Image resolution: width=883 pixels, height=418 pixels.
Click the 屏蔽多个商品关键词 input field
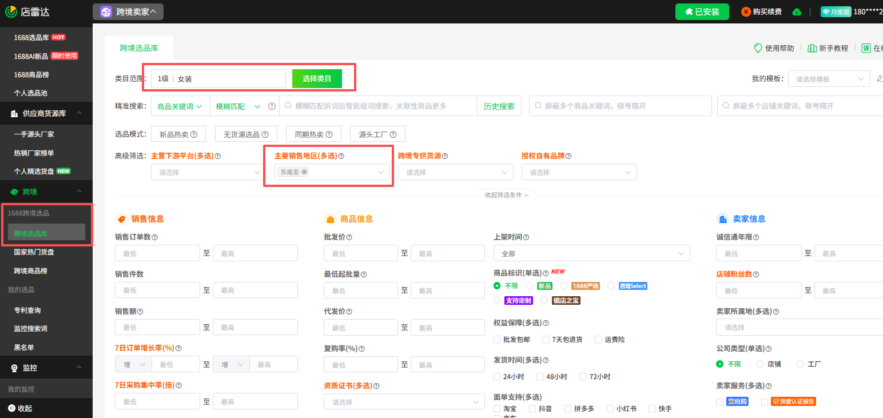click(x=620, y=106)
